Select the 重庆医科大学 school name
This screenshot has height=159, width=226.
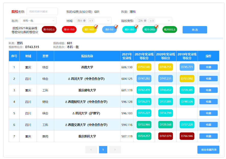pos(87,136)
